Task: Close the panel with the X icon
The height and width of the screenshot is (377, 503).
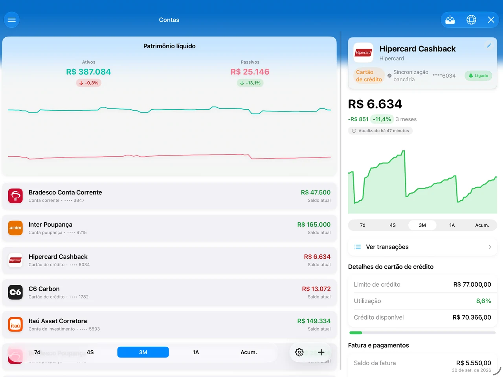Action: point(491,20)
